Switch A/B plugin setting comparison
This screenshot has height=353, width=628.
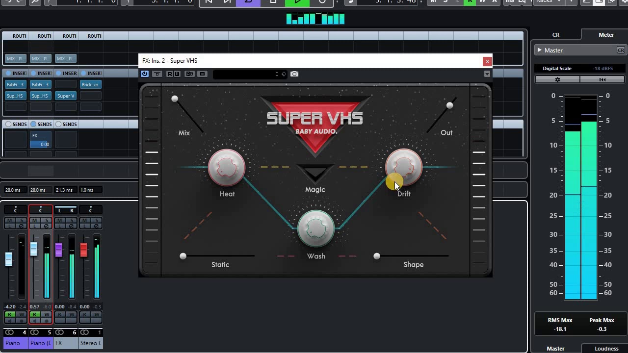pyautogui.click(x=189, y=74)
